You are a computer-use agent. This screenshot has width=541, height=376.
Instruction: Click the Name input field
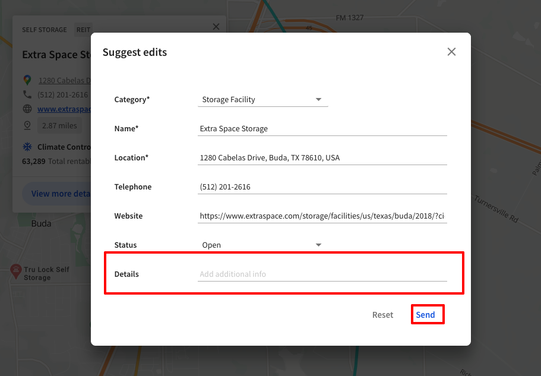coord(322,128)
